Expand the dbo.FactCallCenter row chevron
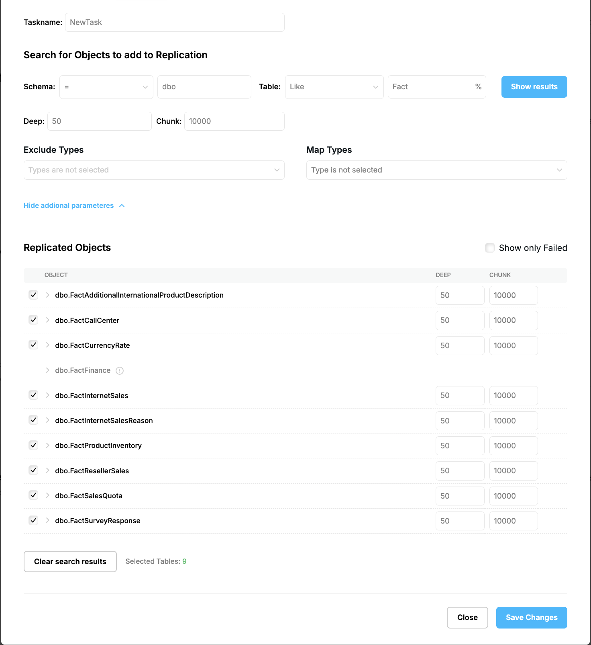 coord(47,320)
